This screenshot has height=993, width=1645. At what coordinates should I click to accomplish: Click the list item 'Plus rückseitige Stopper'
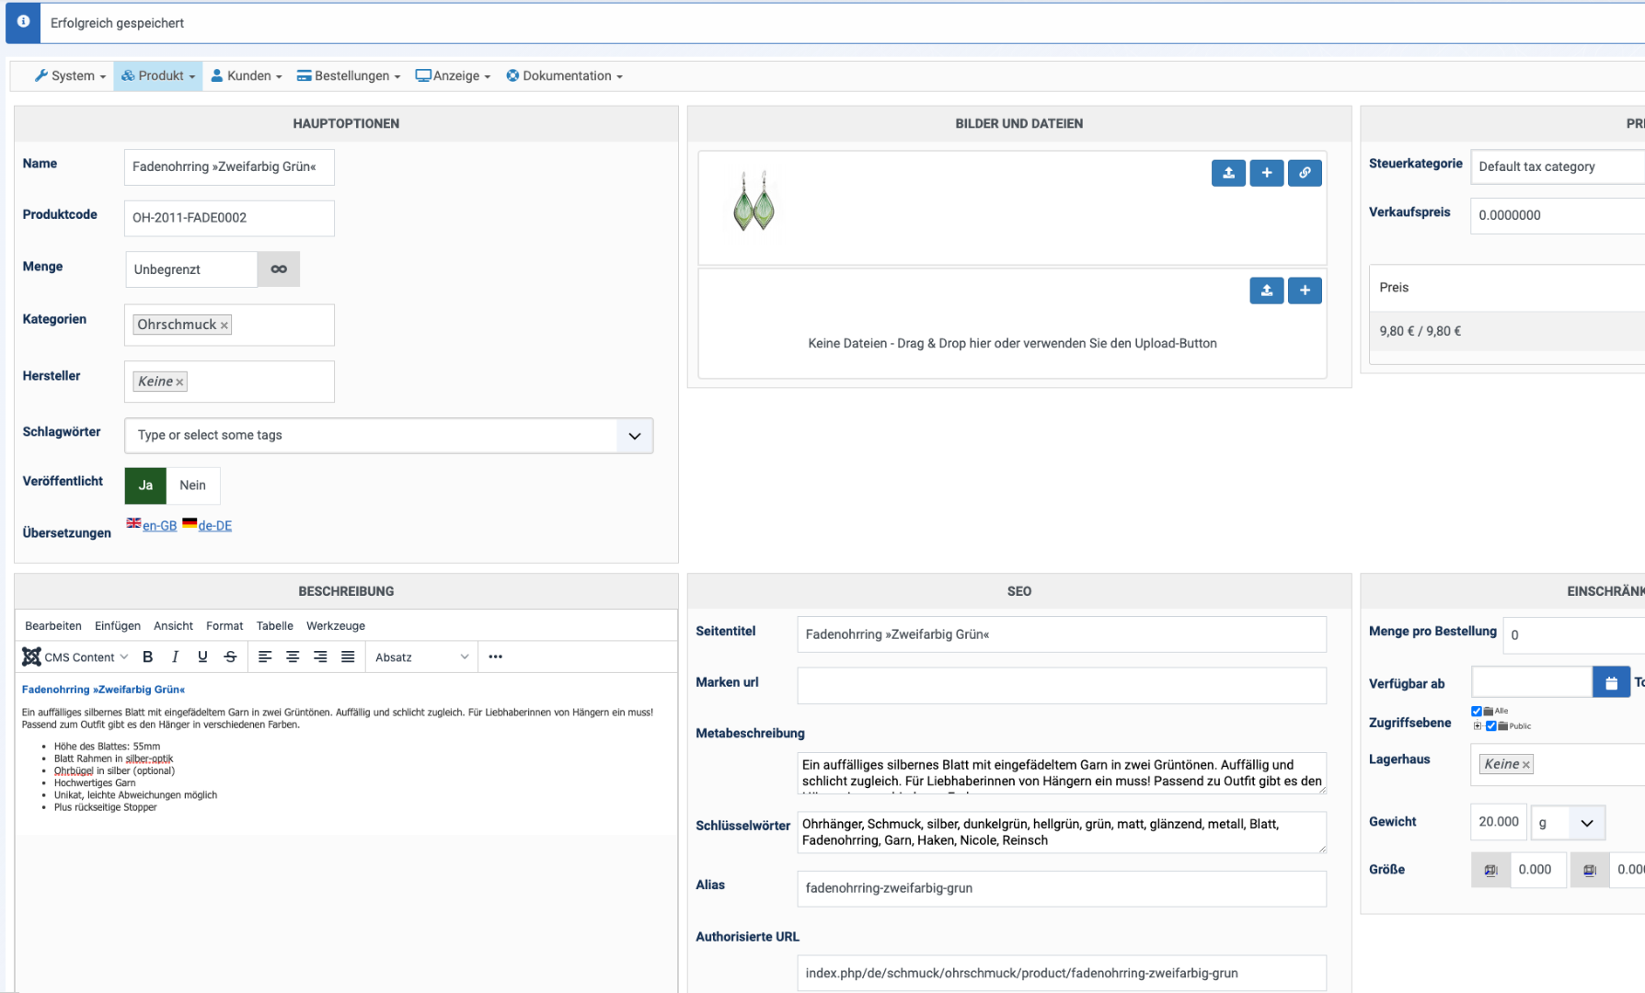(x=105, y=807)
